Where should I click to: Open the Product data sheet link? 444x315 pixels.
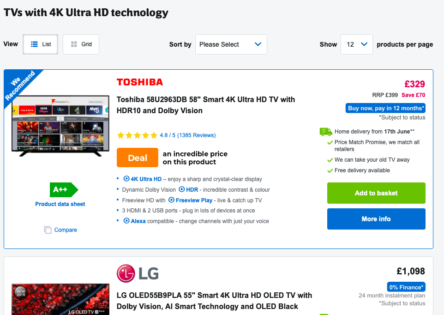tap(60, 204)
